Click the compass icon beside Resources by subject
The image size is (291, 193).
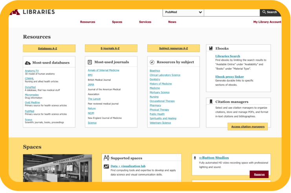(152, 62)
